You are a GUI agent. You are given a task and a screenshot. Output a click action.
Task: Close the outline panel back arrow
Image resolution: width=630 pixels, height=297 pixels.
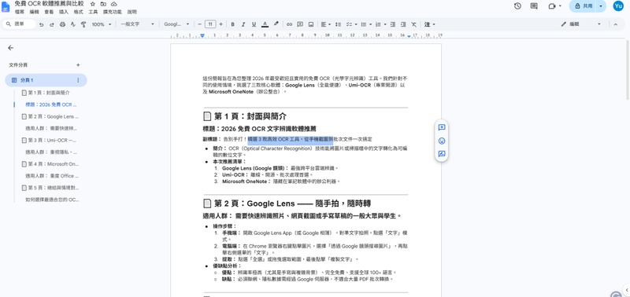pyautogui.click(x=10, y=48)
